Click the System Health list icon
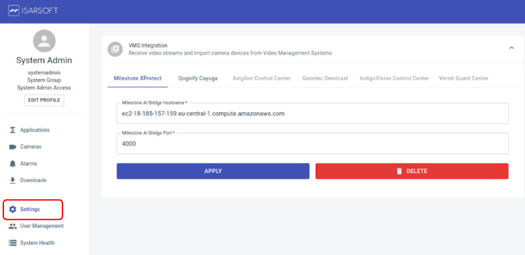Screen dimensions: 525x255 pyautogui.click(x=13, y=243)
